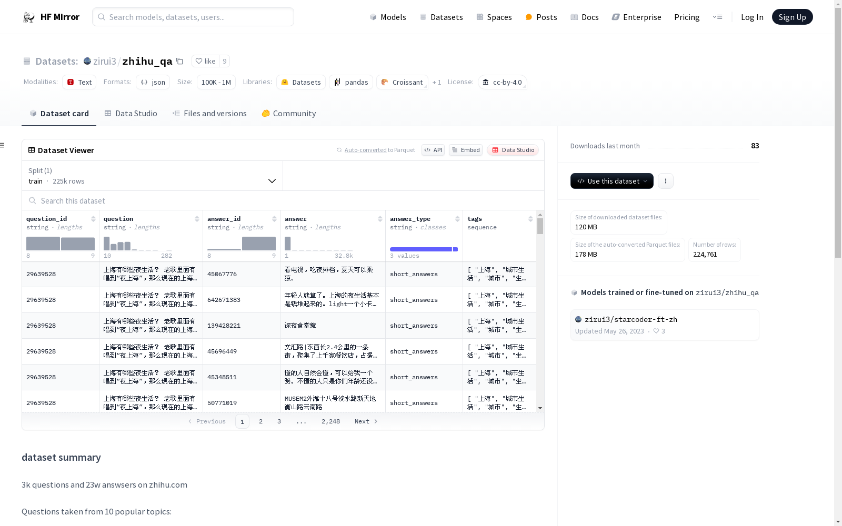Go to page 3 of the dataset

[279, 421]
